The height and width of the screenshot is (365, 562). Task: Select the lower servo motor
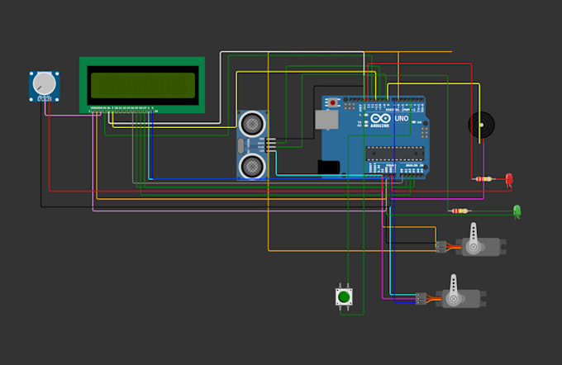click(x=461, y=292)
